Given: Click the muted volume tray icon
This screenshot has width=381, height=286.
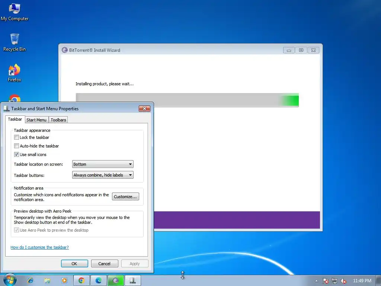Looking at the screenshot, I should pyautogui.click(x=343, y=281).
